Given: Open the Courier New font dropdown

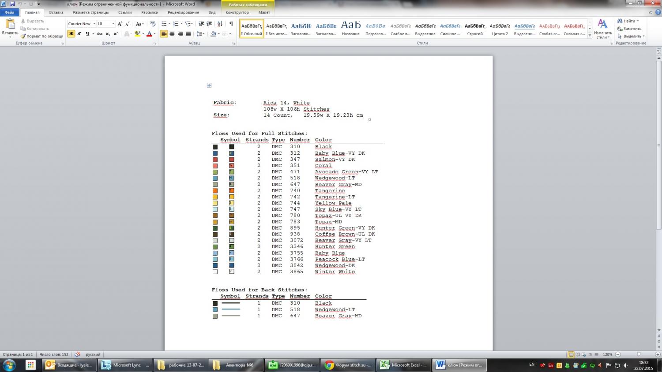Looking at the screenshot, I should click(94, 24).
